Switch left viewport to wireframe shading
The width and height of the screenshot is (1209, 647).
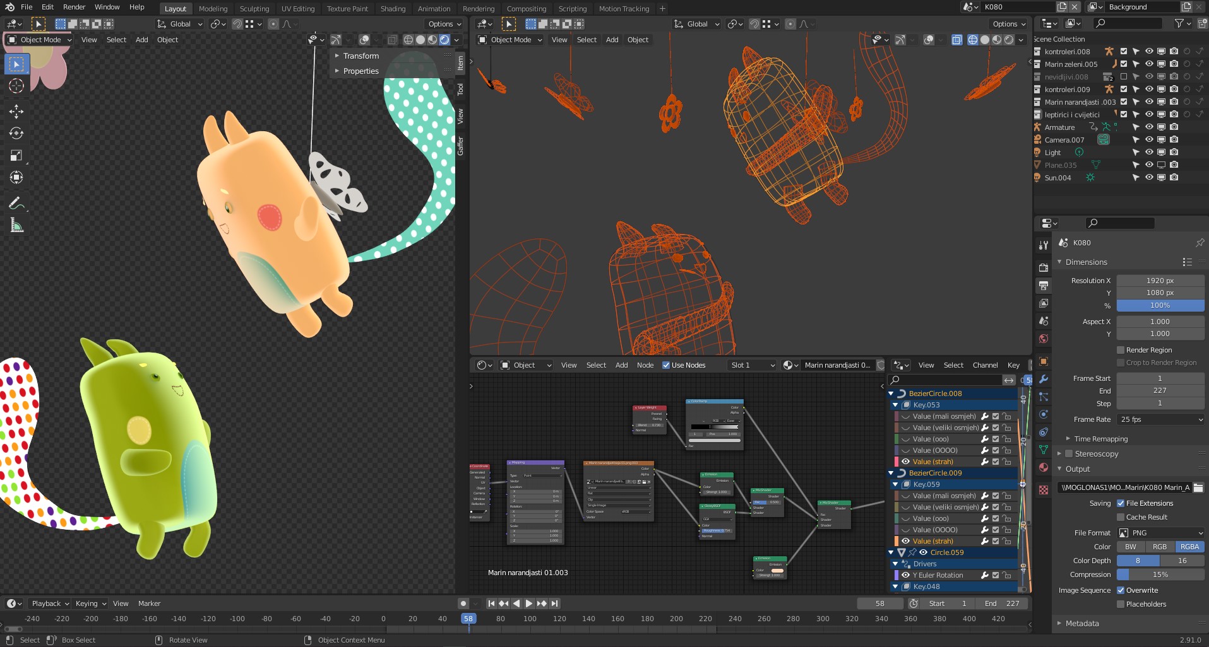pos(408,40)
